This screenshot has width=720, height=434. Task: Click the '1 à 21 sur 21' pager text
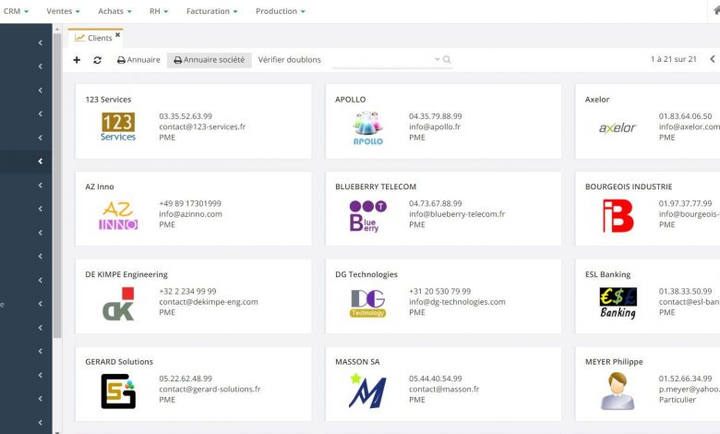(x=673, y=59)
